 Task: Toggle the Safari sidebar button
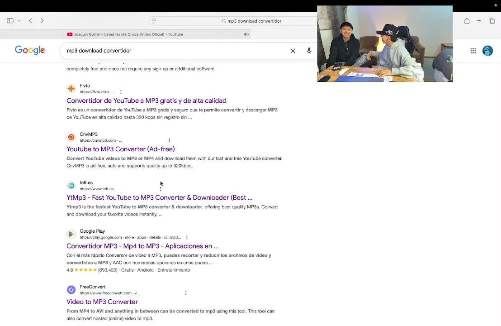(10, 21)
